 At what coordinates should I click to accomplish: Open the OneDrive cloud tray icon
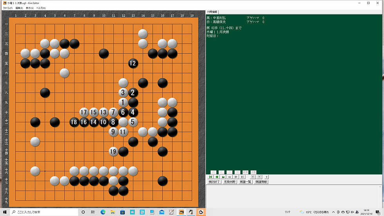click(343, 212)
